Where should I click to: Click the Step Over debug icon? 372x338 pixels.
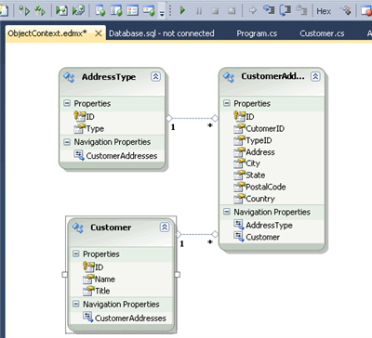(x=286, y=10)
